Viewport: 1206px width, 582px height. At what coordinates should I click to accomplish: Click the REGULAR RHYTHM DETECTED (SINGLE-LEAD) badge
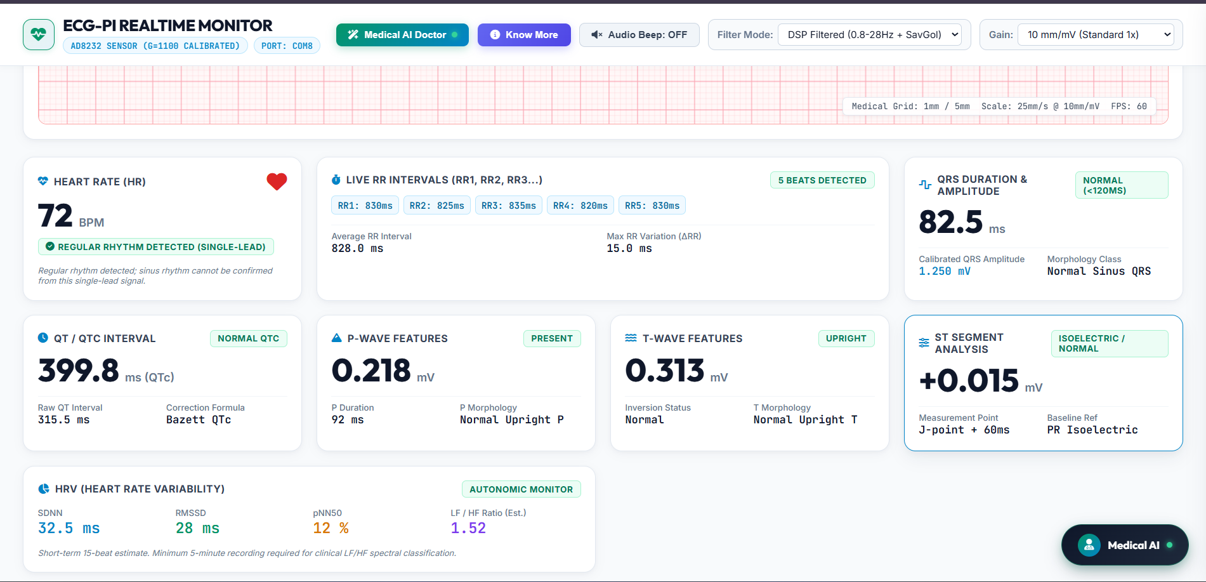156,247
